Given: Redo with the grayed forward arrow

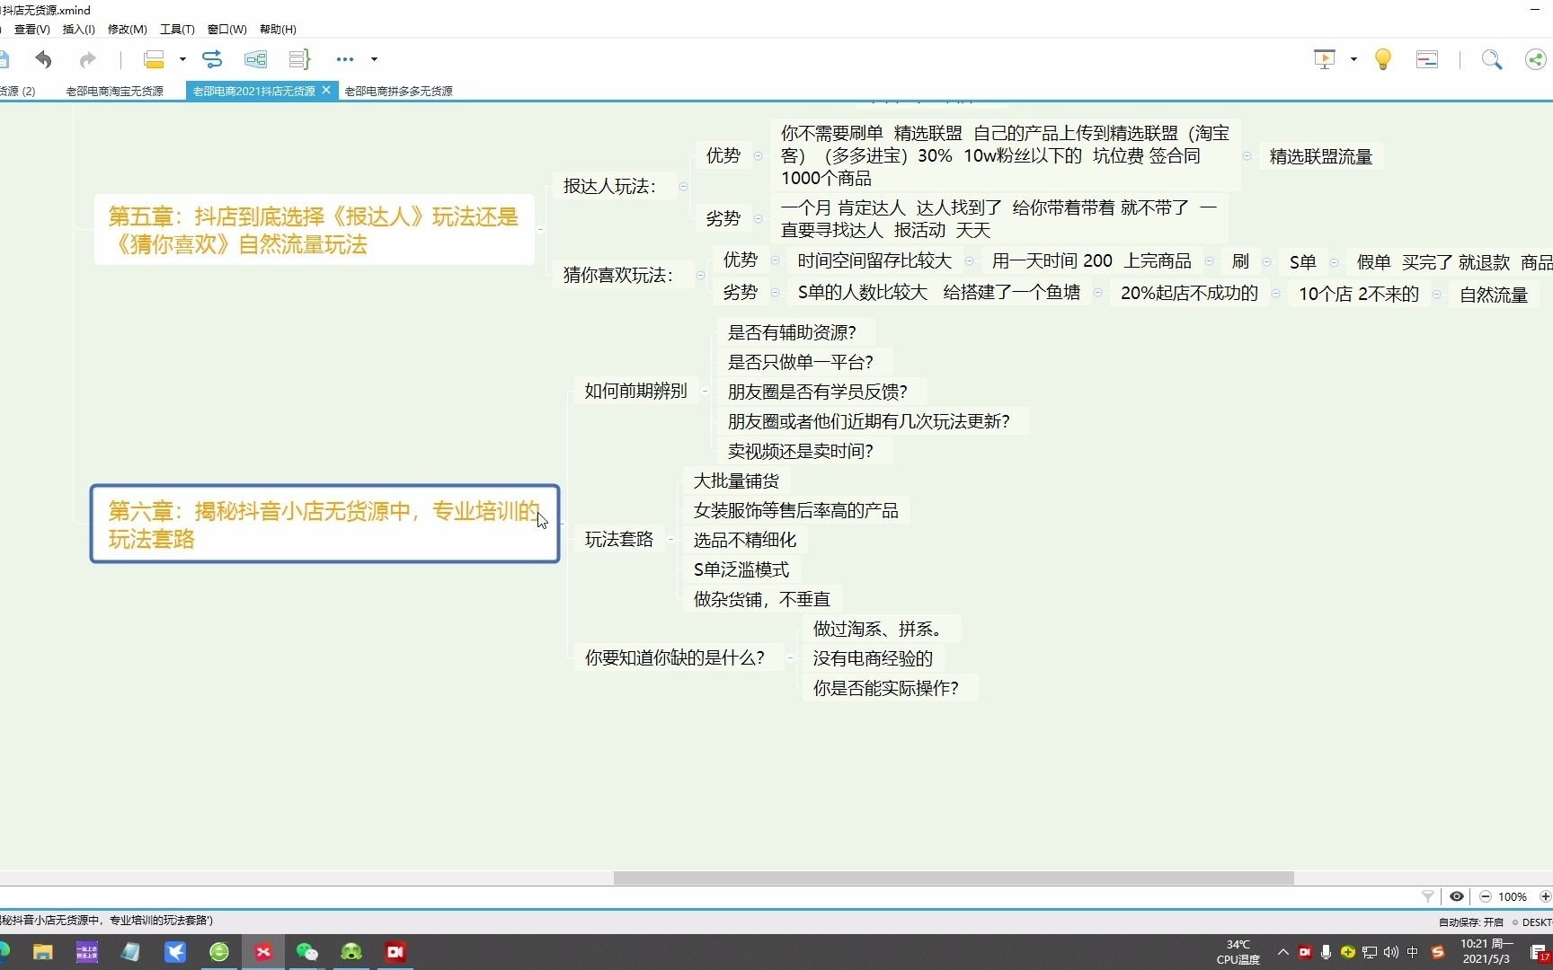Looking at the screenshot, I should 87,59.
